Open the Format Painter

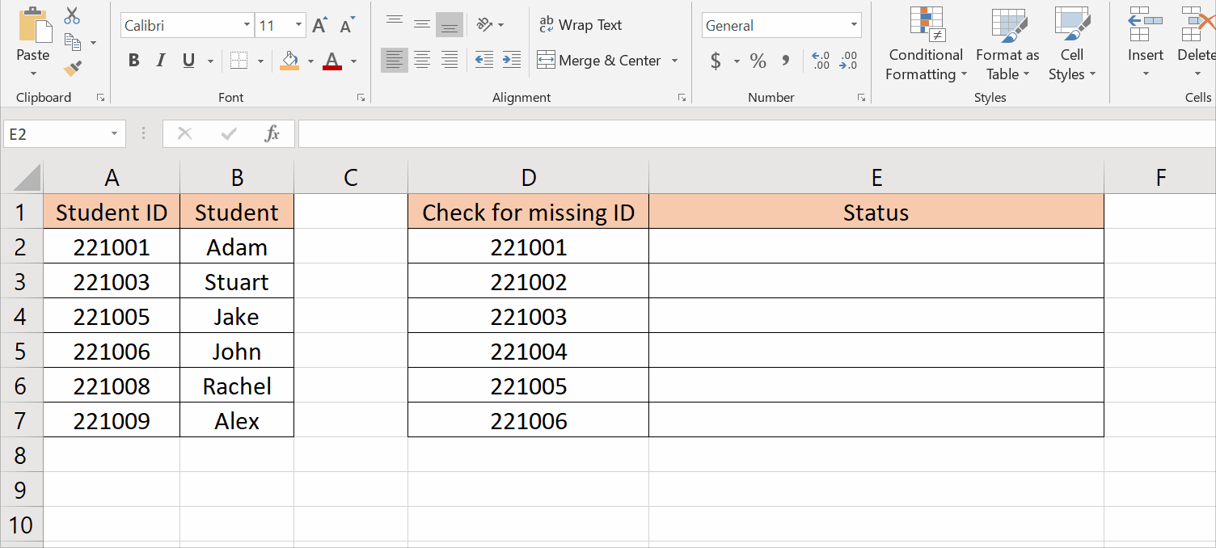[x=74, y=69]
